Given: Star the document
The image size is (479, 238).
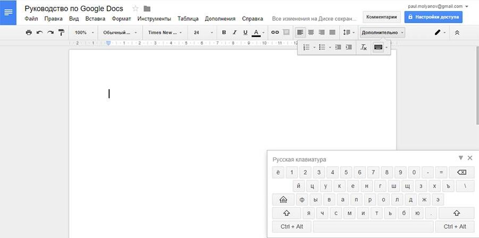Looking at the screenshot, I should click(x=136, y=8).
